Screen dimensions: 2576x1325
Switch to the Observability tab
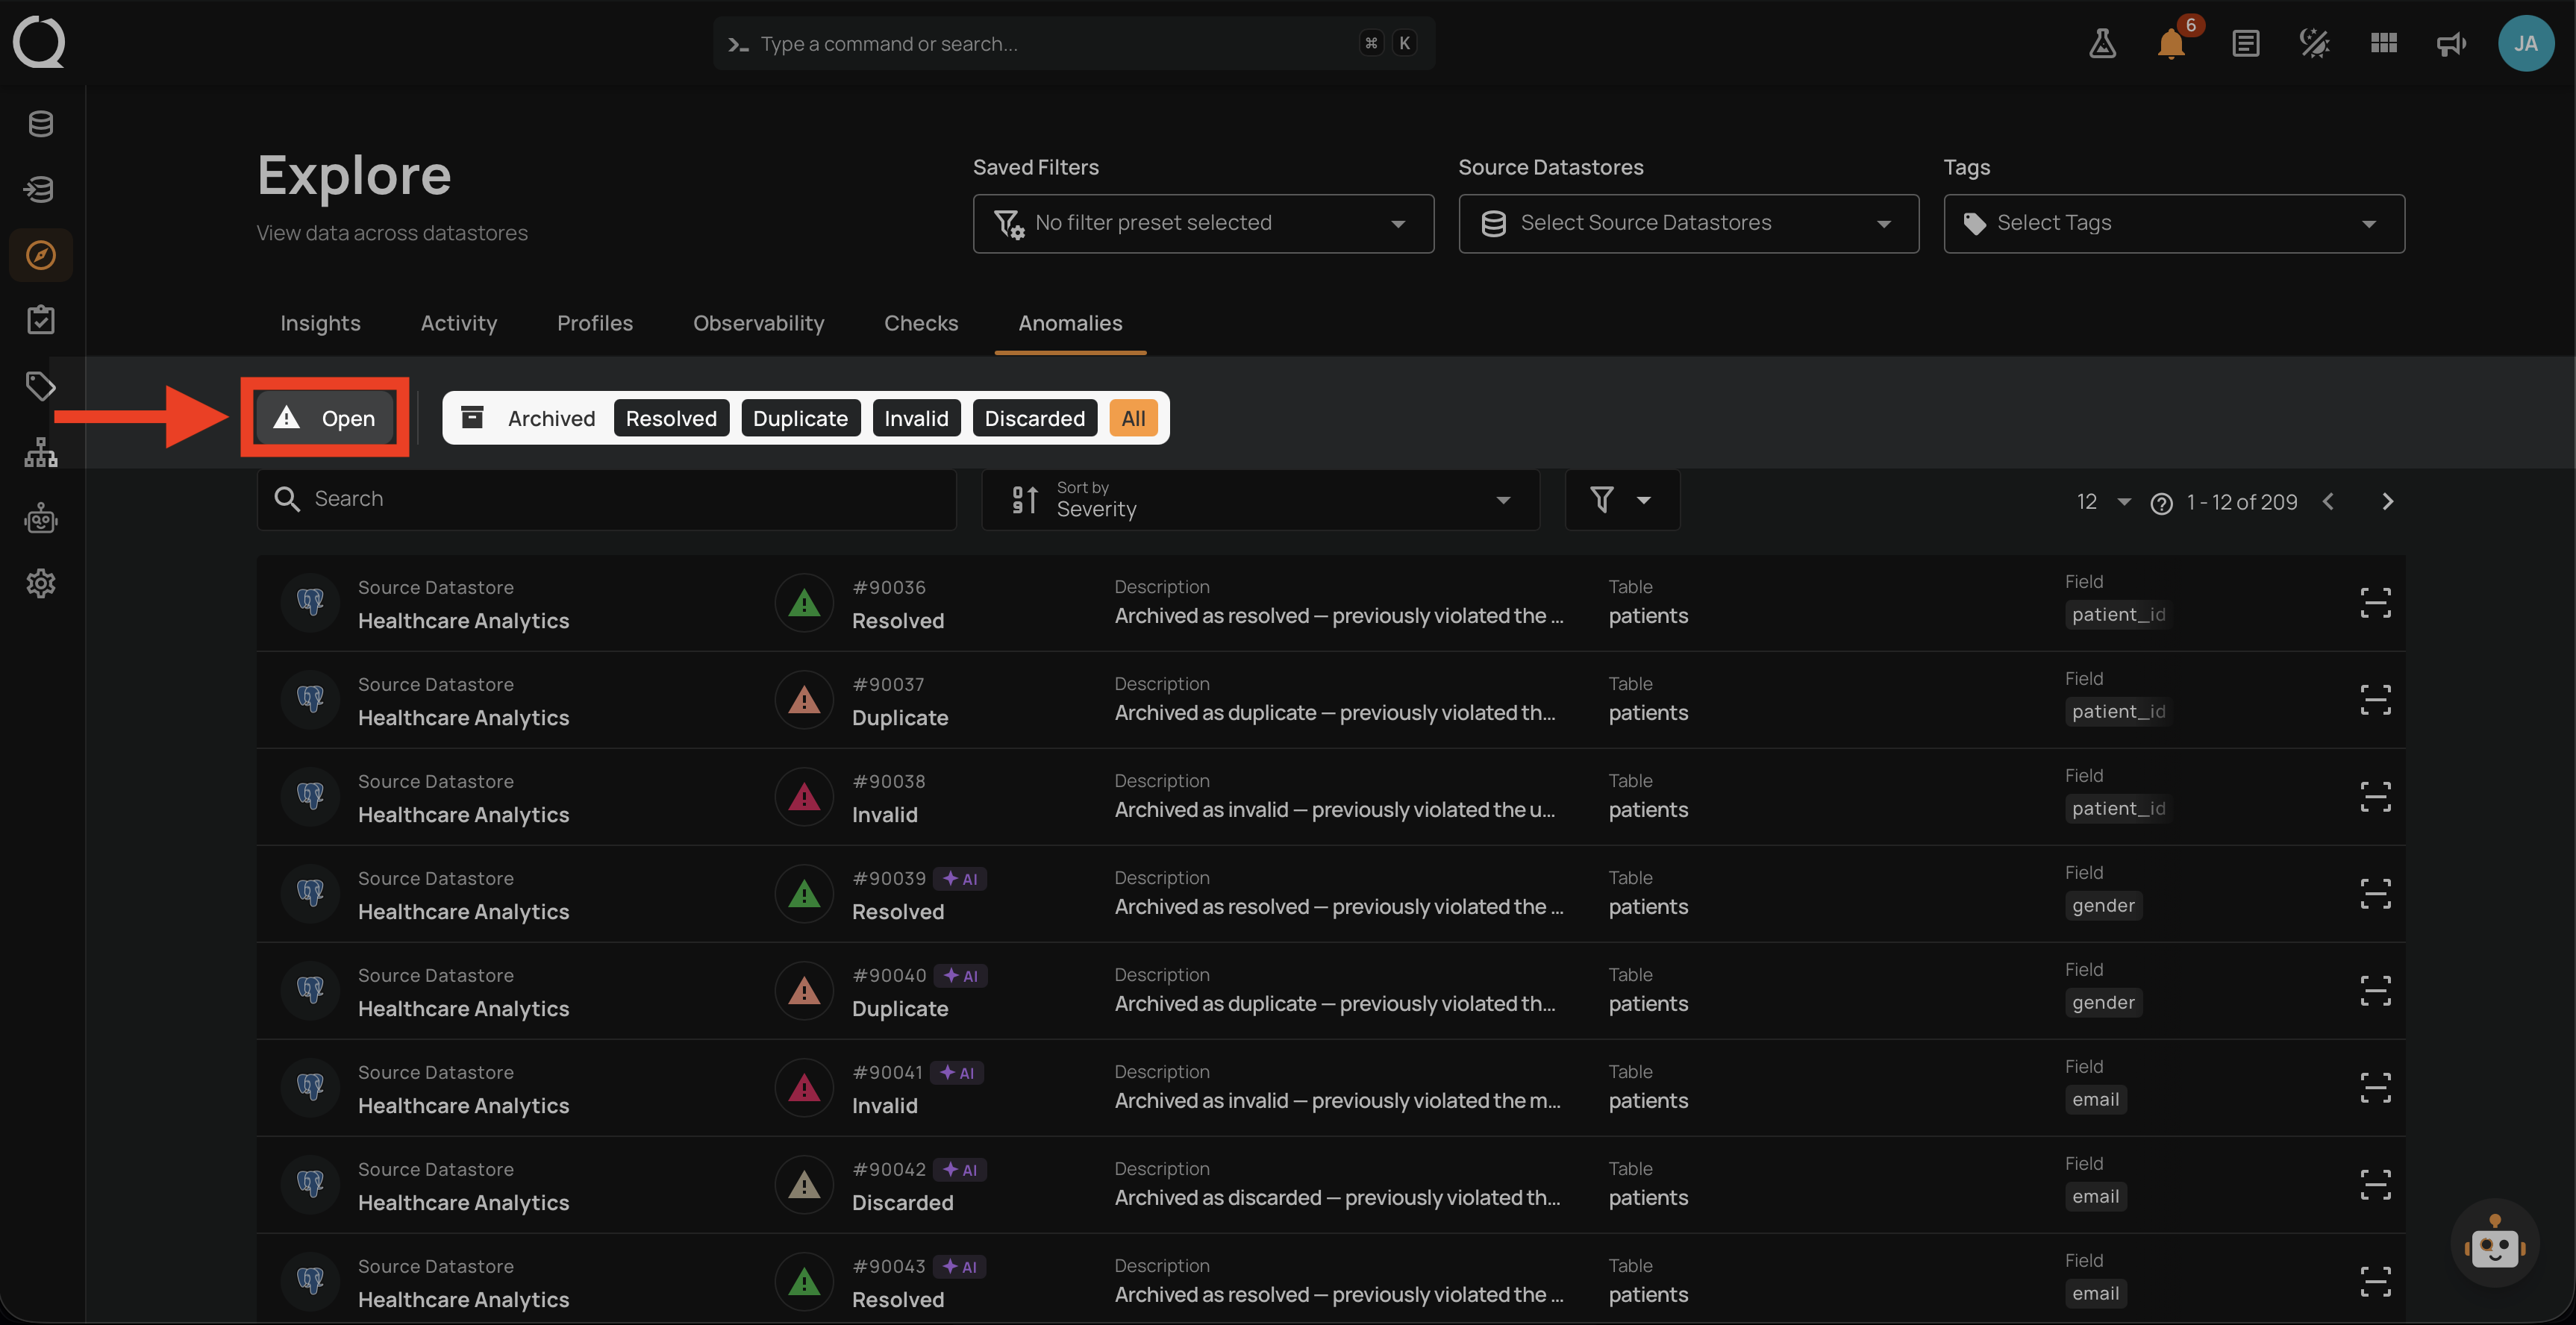click(x=759, y=323)
